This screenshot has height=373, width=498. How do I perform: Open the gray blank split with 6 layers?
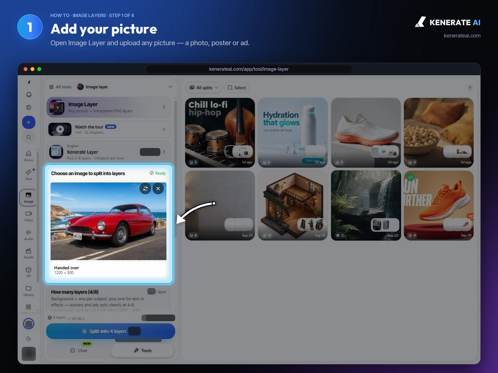click(x=220, y=205)
